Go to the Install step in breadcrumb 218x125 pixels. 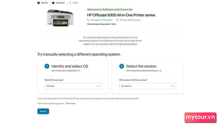(x=75, y=3)
